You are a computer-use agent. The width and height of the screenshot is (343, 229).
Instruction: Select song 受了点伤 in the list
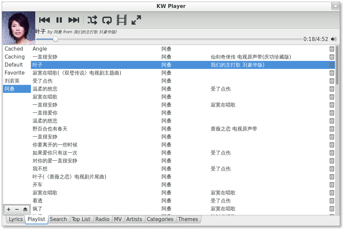point(43,81)
